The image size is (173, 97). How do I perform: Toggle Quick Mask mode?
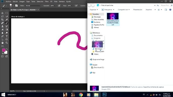2,56
